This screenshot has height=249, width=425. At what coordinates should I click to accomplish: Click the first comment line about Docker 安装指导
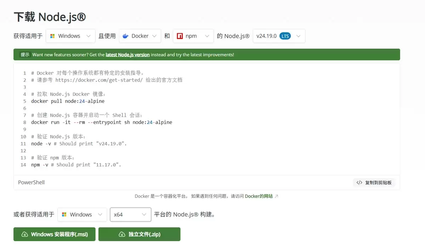coord(87,73)
